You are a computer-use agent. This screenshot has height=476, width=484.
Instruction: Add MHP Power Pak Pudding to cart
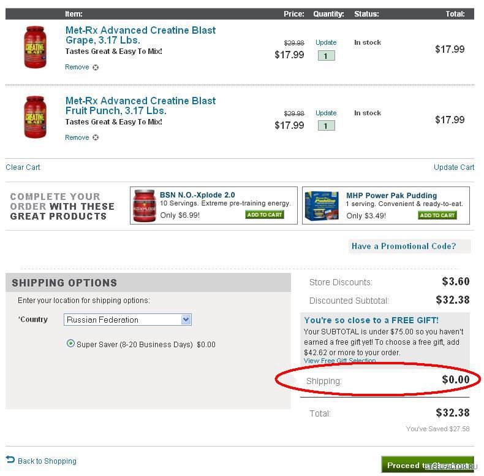tap(437, 215)
